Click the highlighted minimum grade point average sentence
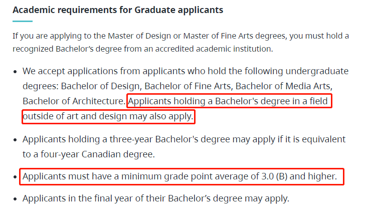Image resolution: width=370 pixels, height=215 pixels. (179, 176)
